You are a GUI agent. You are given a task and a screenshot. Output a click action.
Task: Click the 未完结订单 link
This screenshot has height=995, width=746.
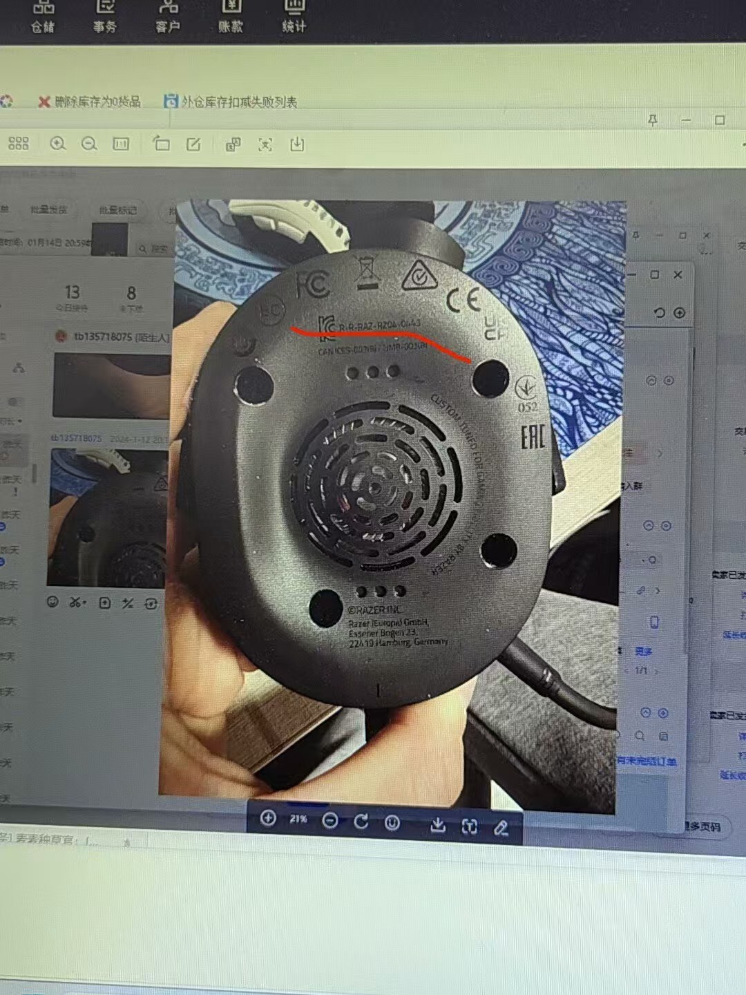point(648,761)
